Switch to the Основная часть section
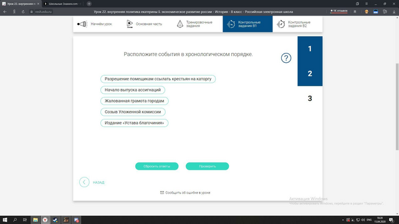The image size is (399, 224). click(x=144, y=24)
